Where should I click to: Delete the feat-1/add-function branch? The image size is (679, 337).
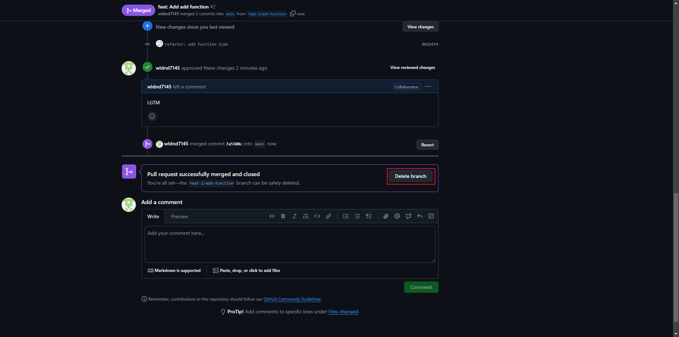411,176
